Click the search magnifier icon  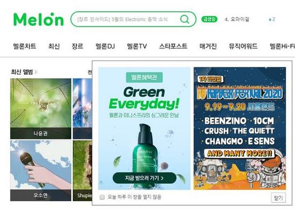[x=184, y=19]
